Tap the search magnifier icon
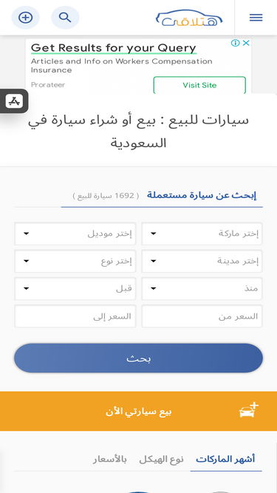The height and width of the screenshot is (493, 277). click(x=65, y=18)
